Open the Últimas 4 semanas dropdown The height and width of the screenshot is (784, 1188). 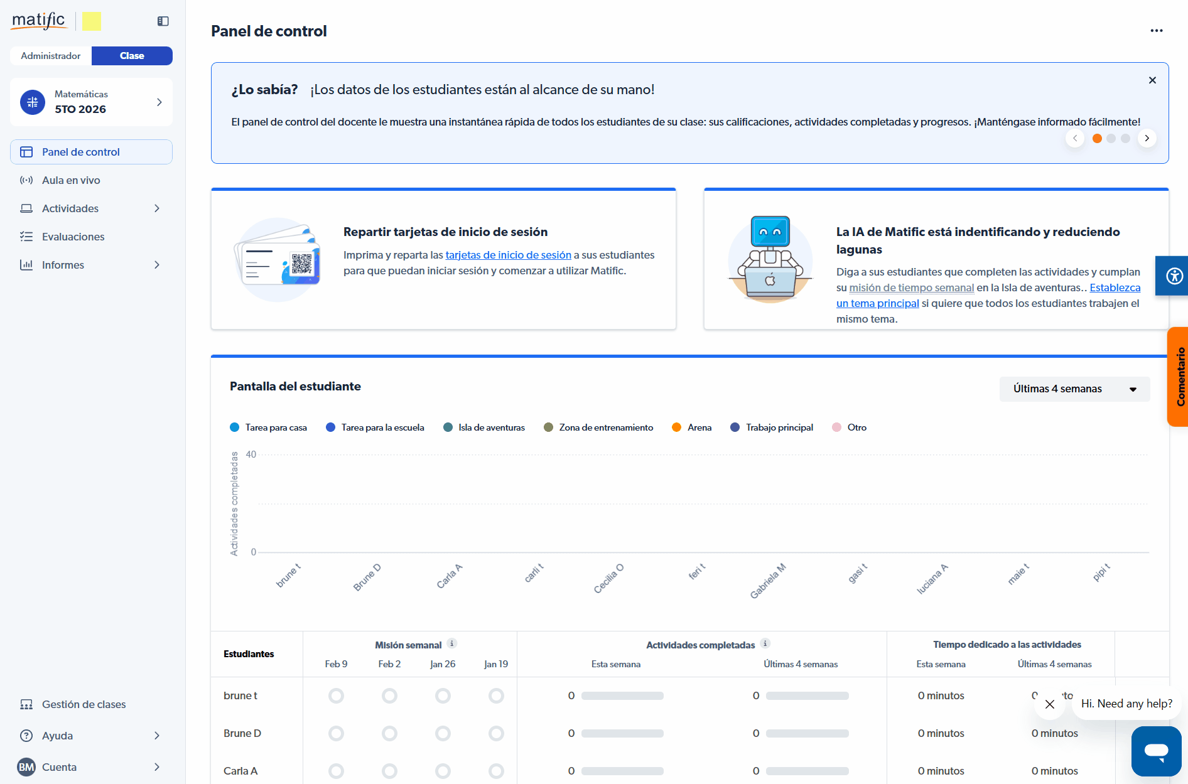[1074, 389]
